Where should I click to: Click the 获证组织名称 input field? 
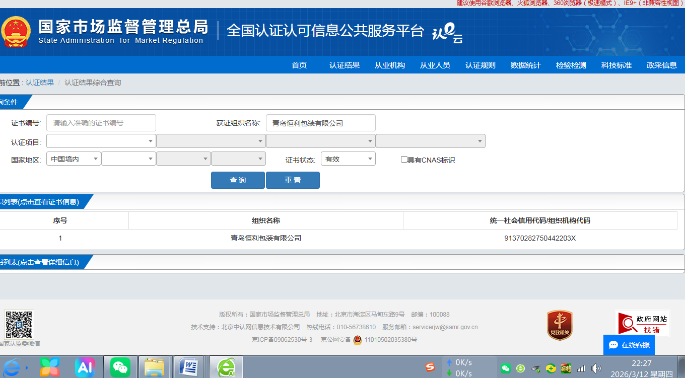click(x=321, y=123)
